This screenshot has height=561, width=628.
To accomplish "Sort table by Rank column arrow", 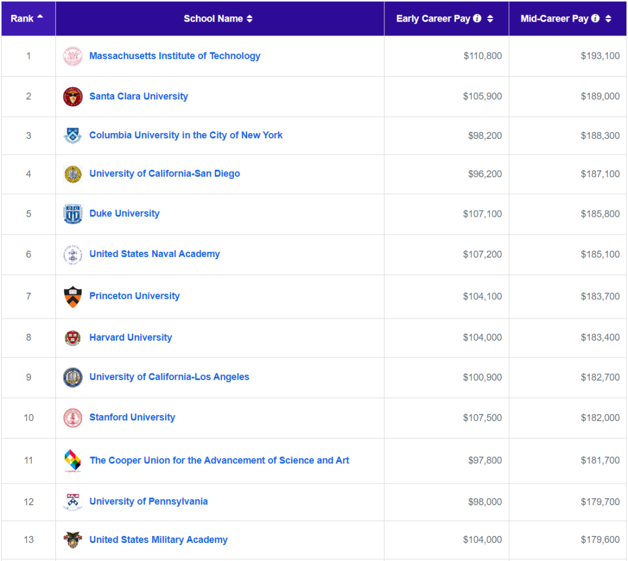I will [x=40, y=17].
